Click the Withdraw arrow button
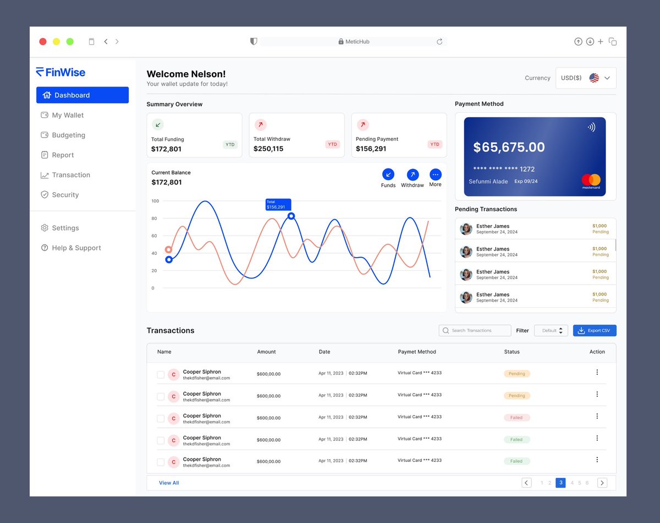Viewport: 660px width, 523px height. [x=413, y=175]
